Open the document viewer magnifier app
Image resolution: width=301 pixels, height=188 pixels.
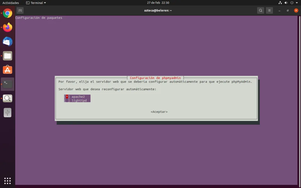7,98
